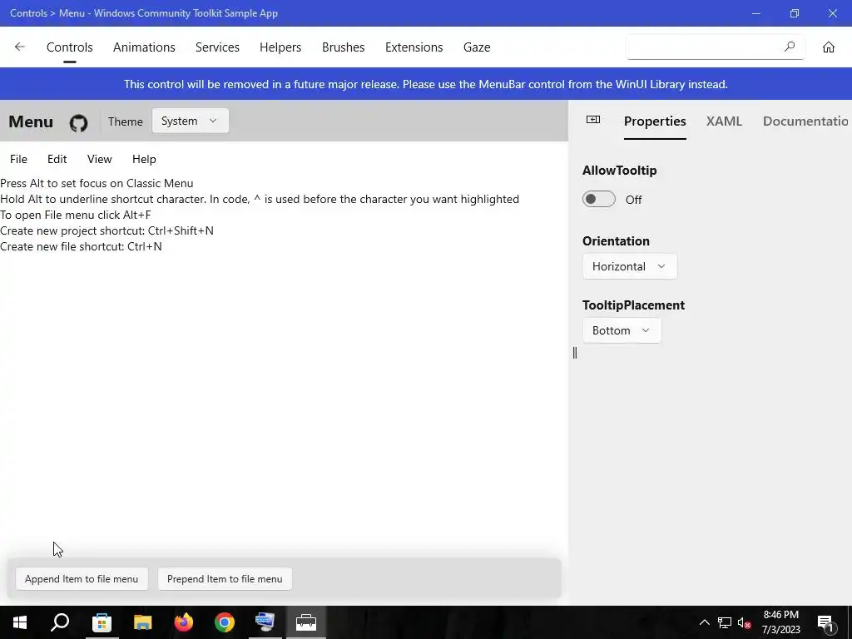Click the 'Create new file shortcut' line
Screen dimensions: 852x639
(x=81, y=246)
